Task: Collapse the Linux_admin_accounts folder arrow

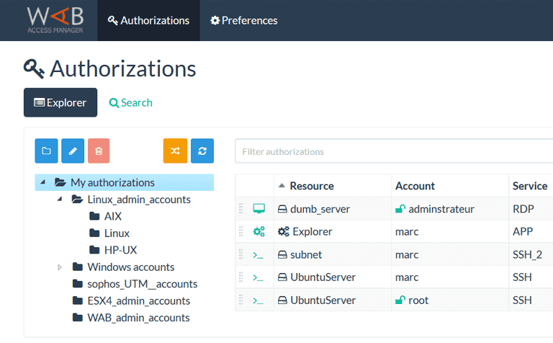Action: pos(60,200)
